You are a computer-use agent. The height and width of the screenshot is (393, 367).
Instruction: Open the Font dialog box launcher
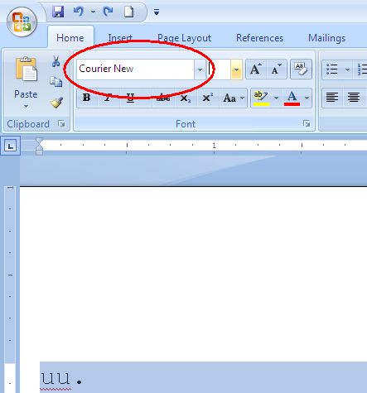(307, 124)
